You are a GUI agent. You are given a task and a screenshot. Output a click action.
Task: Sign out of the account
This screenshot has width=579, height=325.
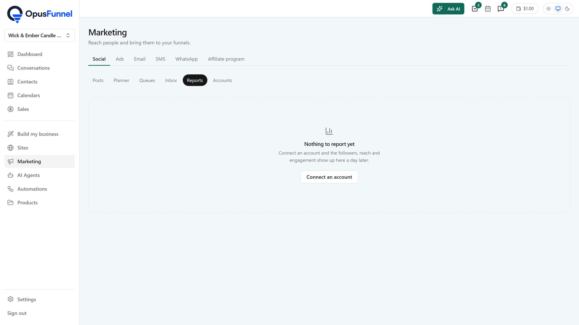click(17, 313)
